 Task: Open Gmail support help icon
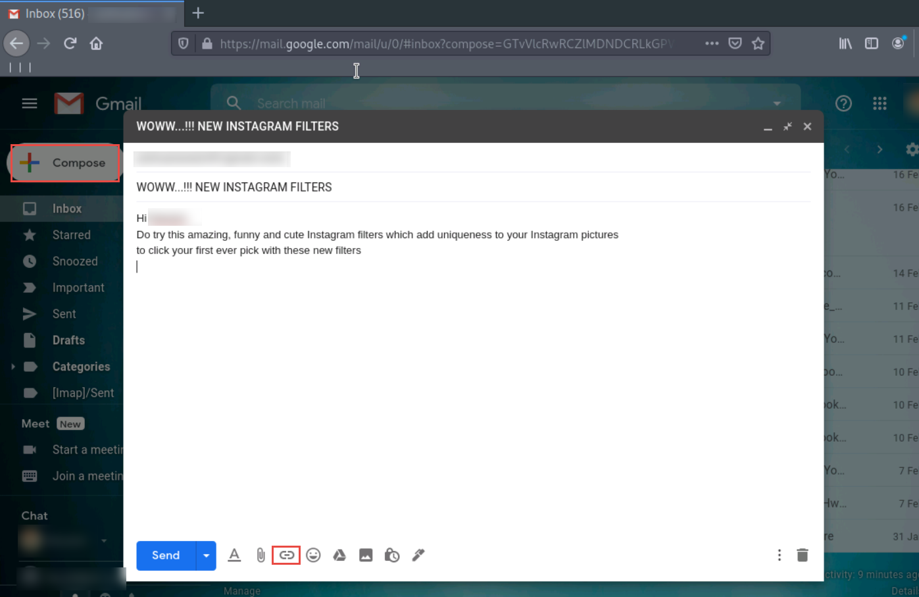click(843, 103)
